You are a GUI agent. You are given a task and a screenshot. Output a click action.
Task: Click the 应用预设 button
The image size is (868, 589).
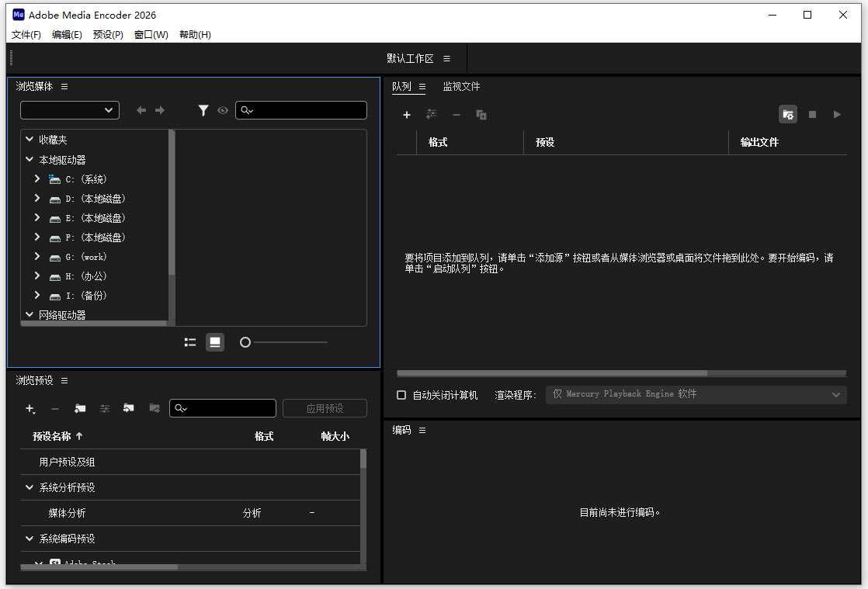[325, 408]
